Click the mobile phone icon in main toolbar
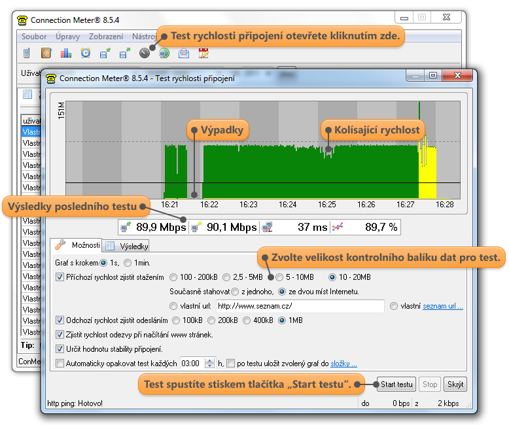Image resolution: width=509 pixels, height=425 pixels. tap(27, 53)
